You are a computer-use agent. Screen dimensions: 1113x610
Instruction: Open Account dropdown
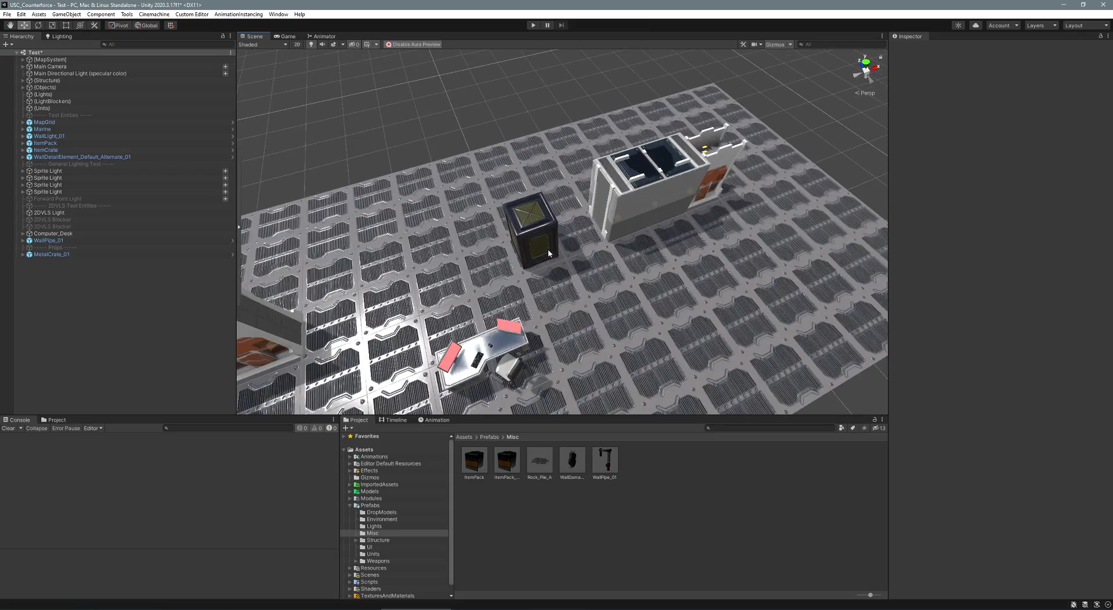[x=1003, y=26]
